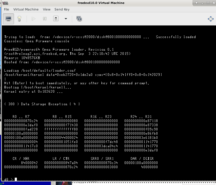
Task: Open the File menu
Action: coord(7,9)
